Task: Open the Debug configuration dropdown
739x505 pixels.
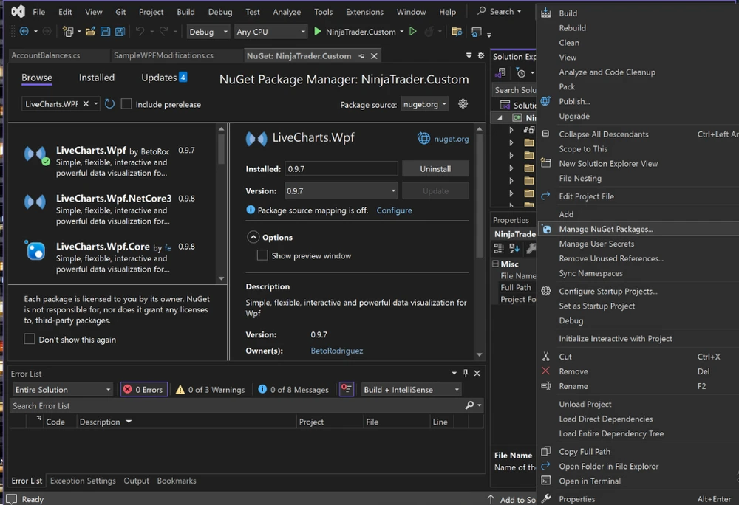Action: pos(208,32)
